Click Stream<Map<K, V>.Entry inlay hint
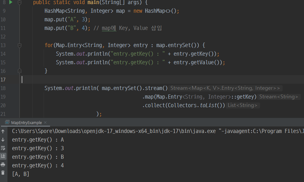Viewport: 304px width, 182px height. pos(225,88)
